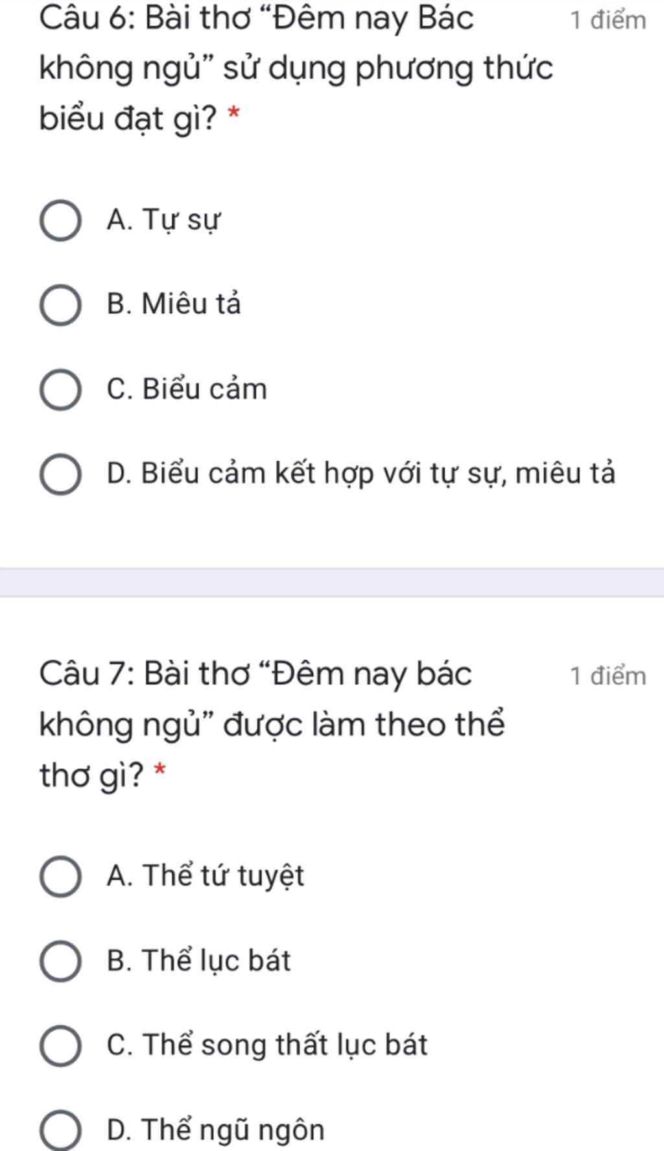Select radio circle for 'B. Miêu tả'

(x=60, y=305)
